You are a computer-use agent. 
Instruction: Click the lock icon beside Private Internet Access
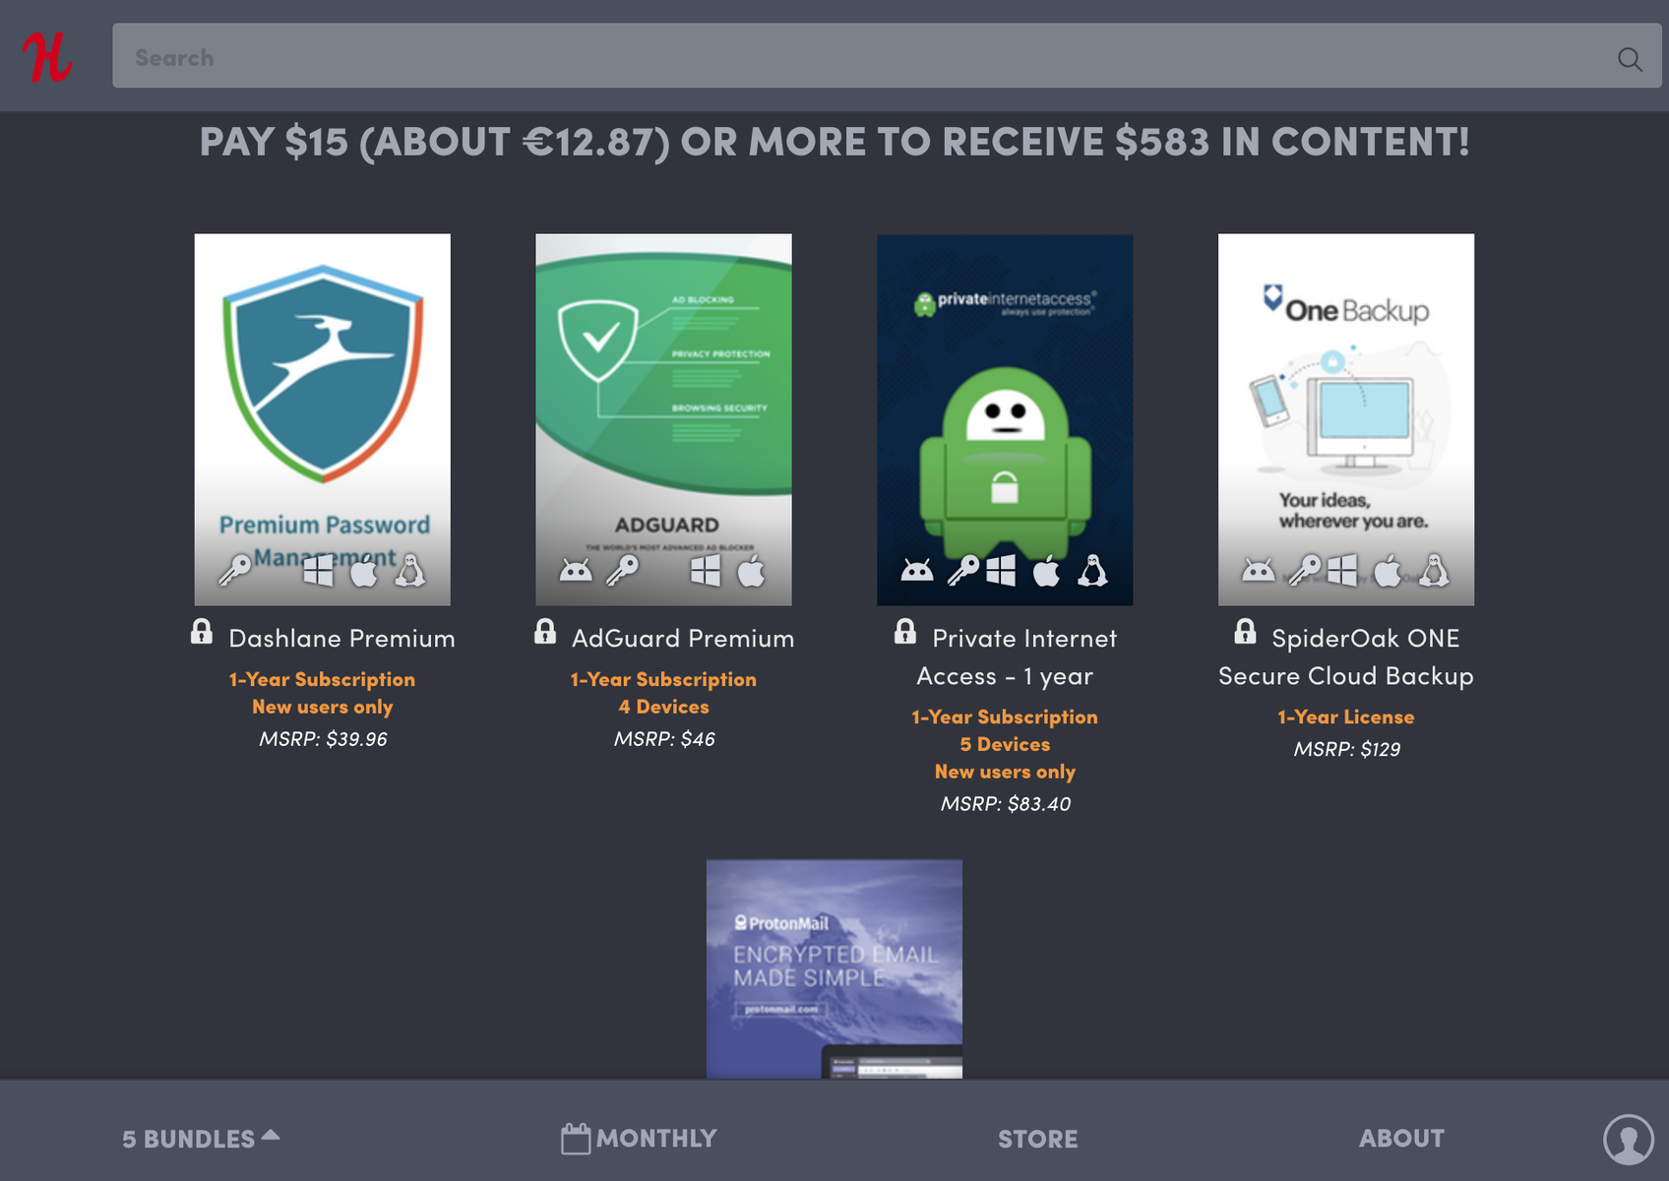point(905,632)
